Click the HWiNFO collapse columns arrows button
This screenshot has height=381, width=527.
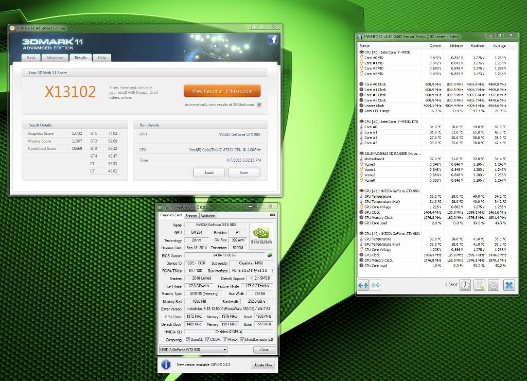pos(375,285)
